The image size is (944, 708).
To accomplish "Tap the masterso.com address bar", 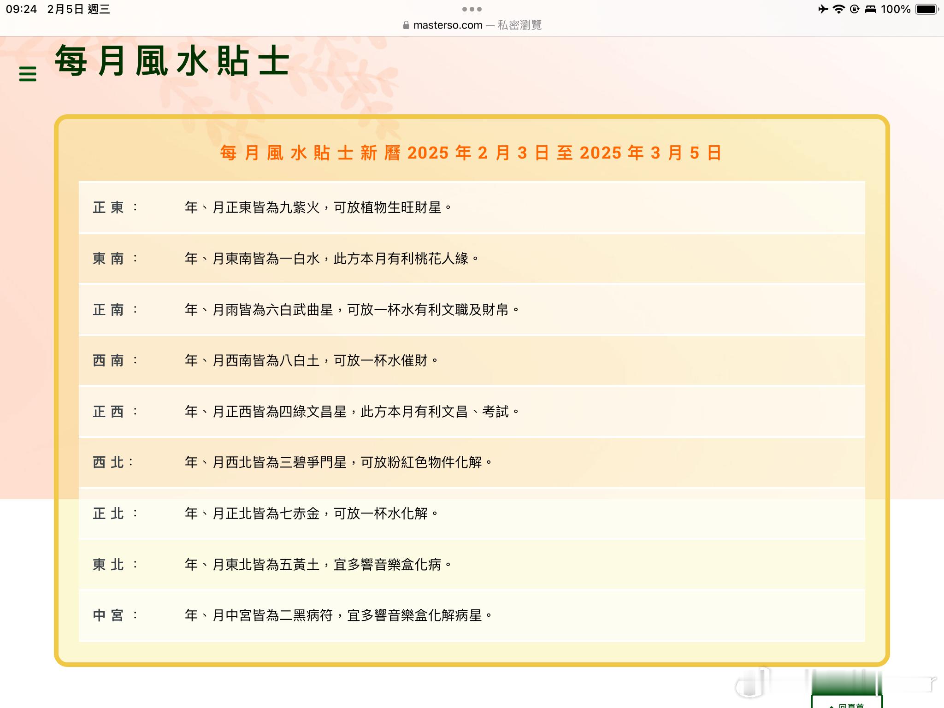I will (x=472, y=25).
